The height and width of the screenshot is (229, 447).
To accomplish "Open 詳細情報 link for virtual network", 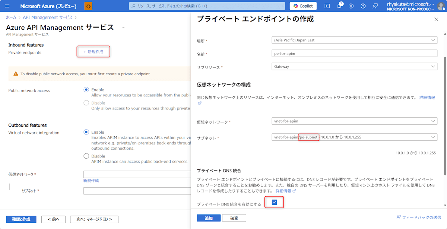I will point(427,98).
